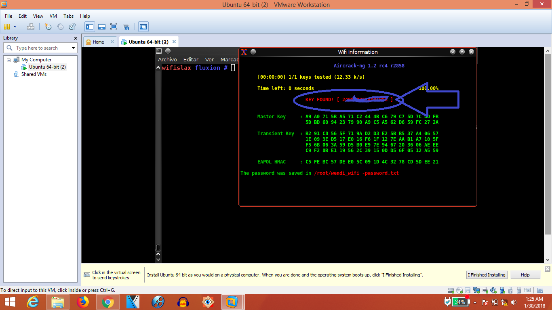This screenshot has height=310, width=552.
Task: Open the clock showing 1:25 AM
Action: click(x=534, y=302)
